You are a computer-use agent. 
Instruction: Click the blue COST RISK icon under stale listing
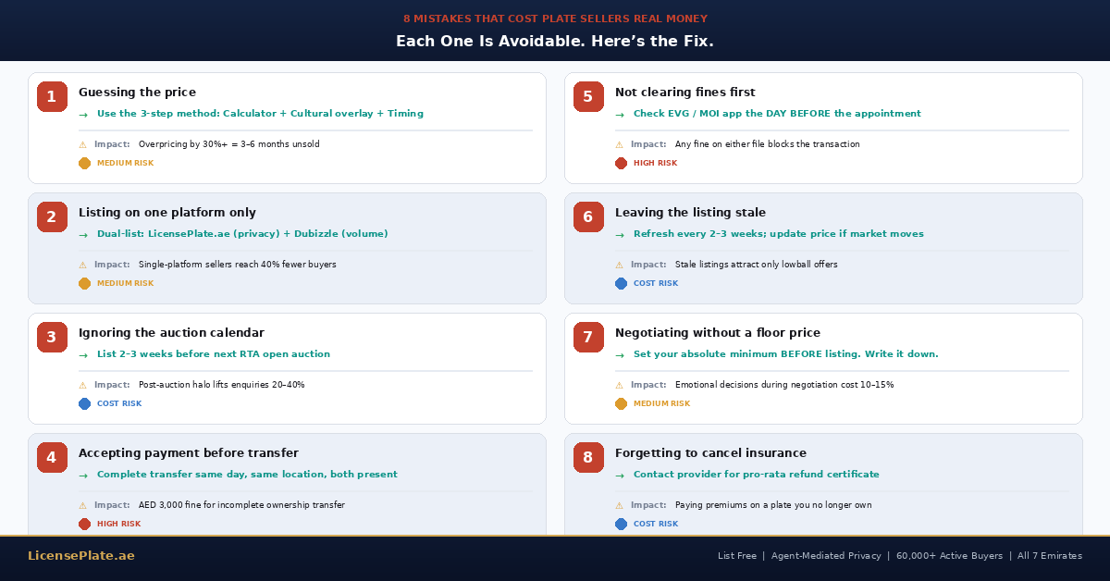click(x=621, y=284)
